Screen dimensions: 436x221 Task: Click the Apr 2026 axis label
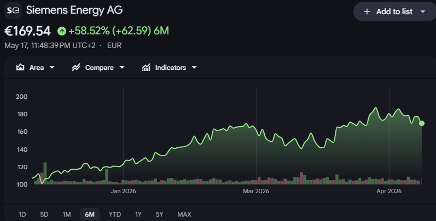(389, 191)
